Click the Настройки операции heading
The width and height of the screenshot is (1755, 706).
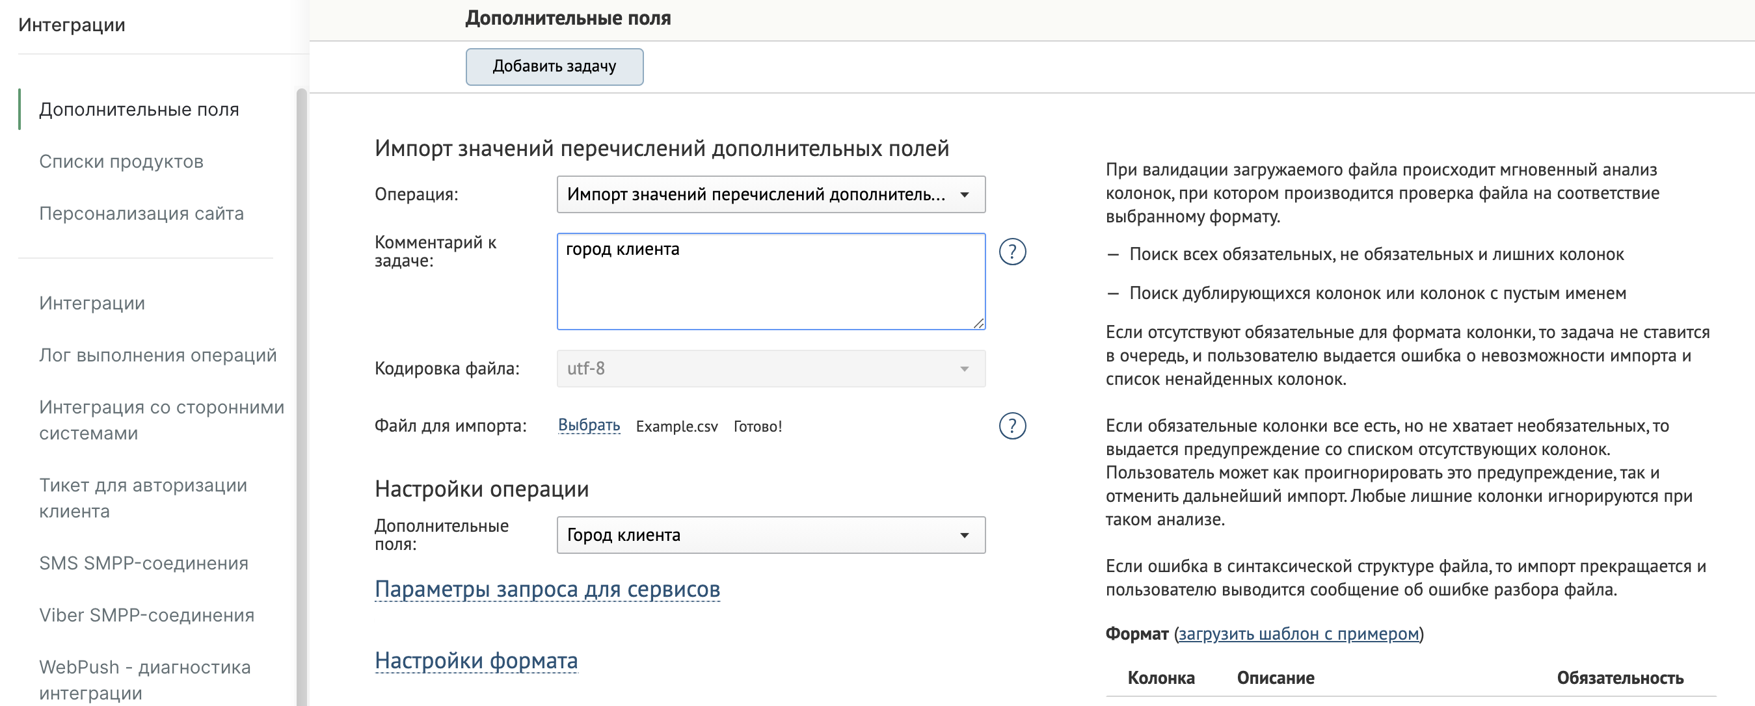pos(481,489)
